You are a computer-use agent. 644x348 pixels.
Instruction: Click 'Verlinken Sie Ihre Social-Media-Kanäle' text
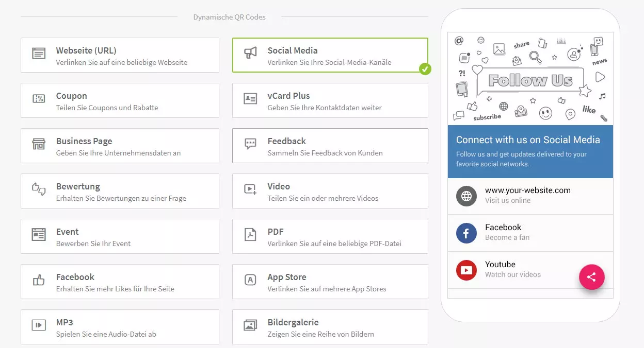329,62
